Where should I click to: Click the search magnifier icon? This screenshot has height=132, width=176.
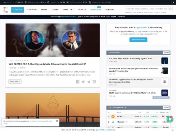coord(170,9)
